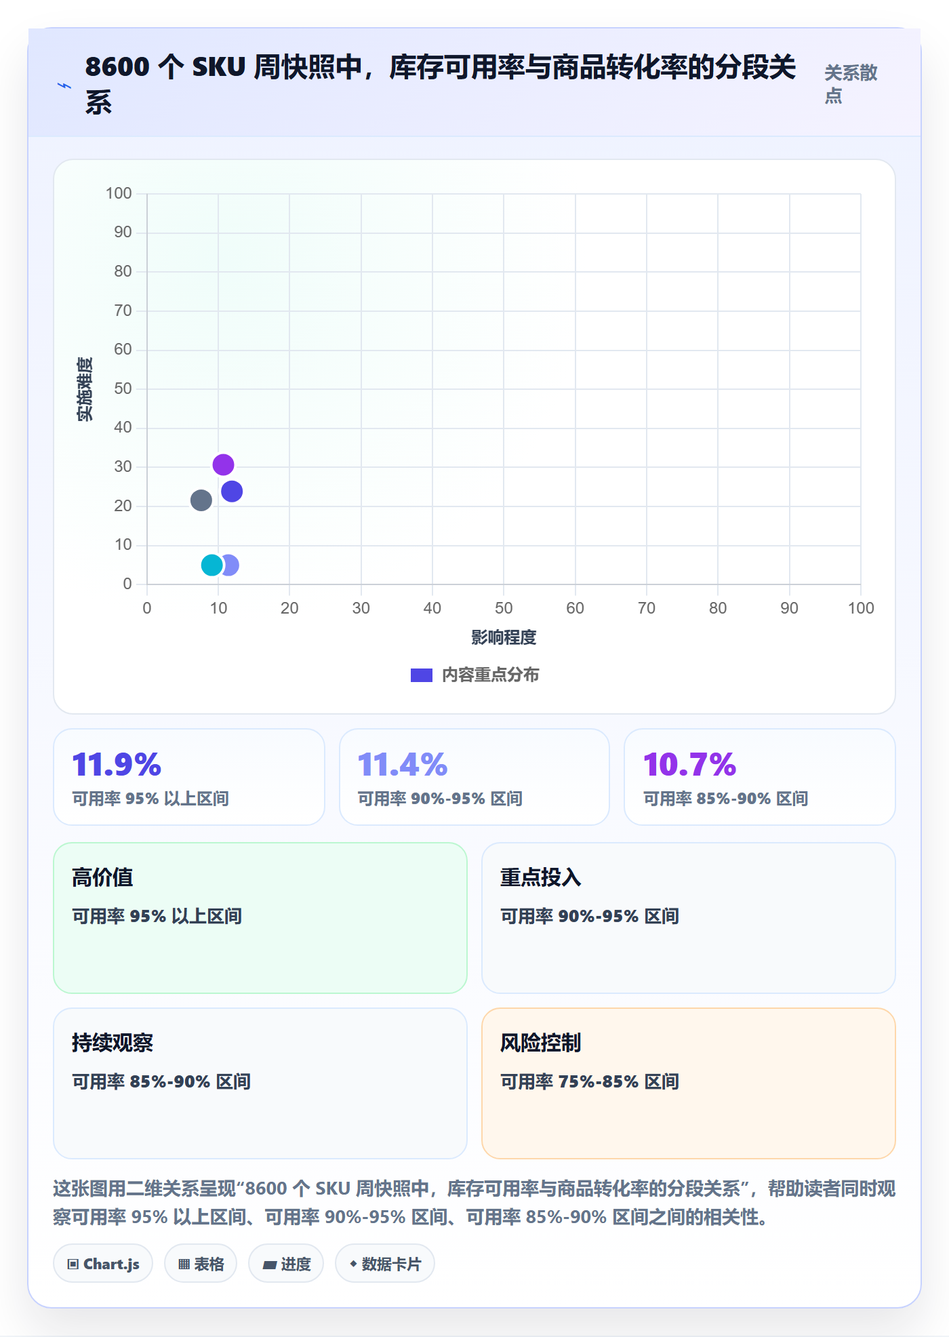Screen dimensions: 949x1337
Task: Select the 10.7% stat card
Action: click(760, 777)
